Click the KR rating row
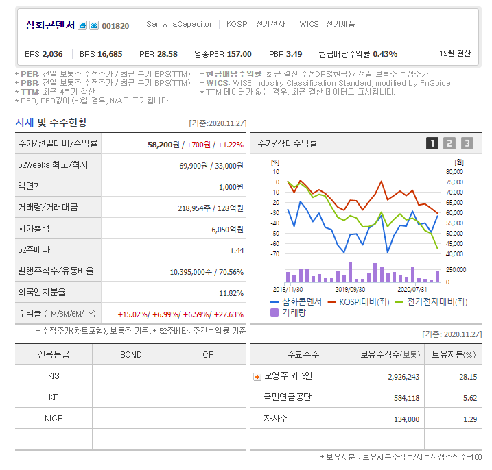The height and width of the screenshot is (470, 492). tap(130, 397)
